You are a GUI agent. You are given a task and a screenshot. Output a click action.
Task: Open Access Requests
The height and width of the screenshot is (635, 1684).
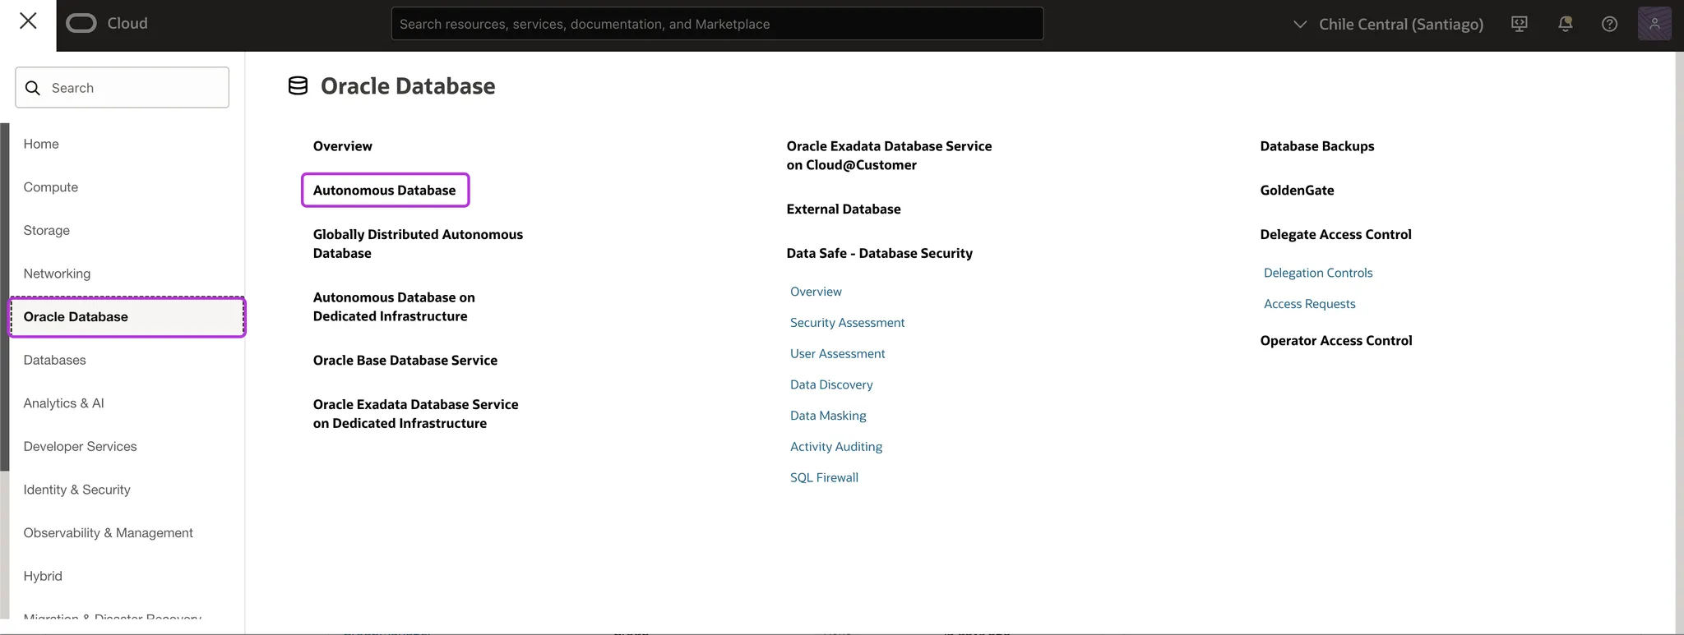pyautogui.click(x=1309, y=304)
